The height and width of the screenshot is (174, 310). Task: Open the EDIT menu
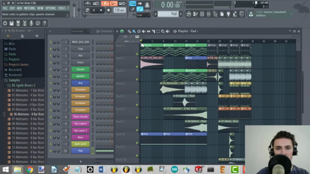12,8
